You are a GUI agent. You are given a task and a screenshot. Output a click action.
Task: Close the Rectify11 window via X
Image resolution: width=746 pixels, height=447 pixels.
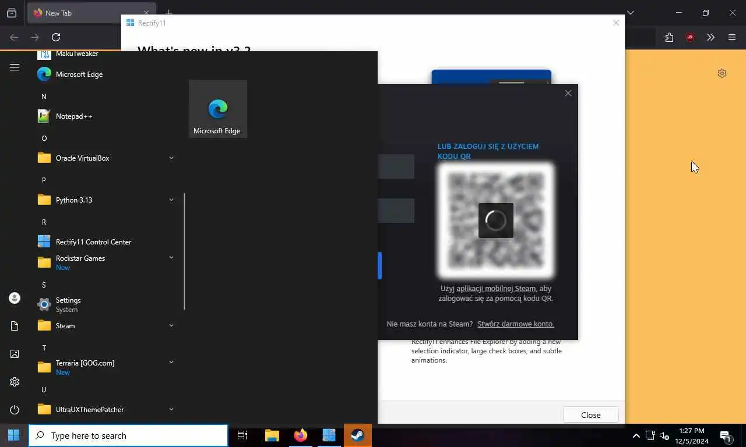(616, 23)
